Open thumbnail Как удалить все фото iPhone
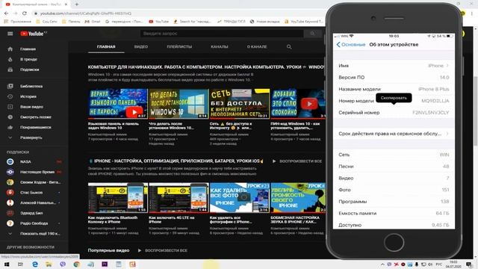This screenshot has width=478, height=269. click(x=240, y=197)
